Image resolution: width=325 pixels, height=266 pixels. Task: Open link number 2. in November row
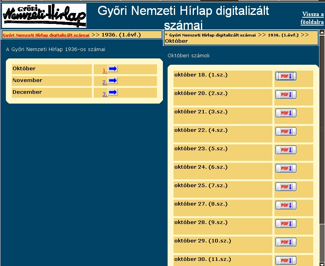(x=105, y=82)
